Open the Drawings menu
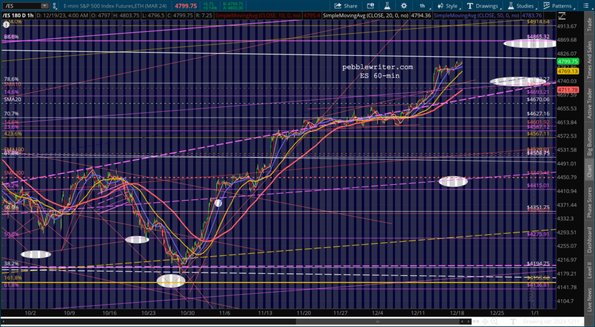Image resolution: width=595 pixels, height=327 pixels. click(483, 5)
